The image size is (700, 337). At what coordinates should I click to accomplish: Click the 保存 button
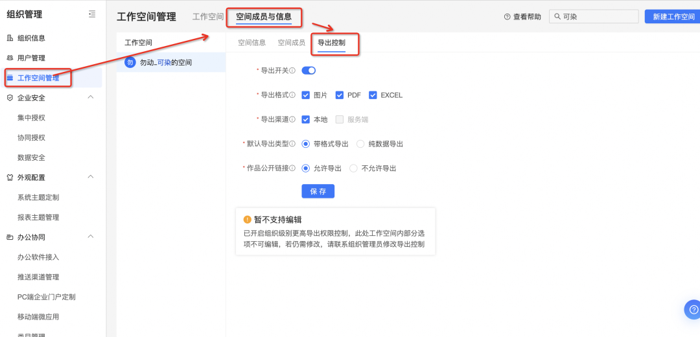[x=318, y=191]
